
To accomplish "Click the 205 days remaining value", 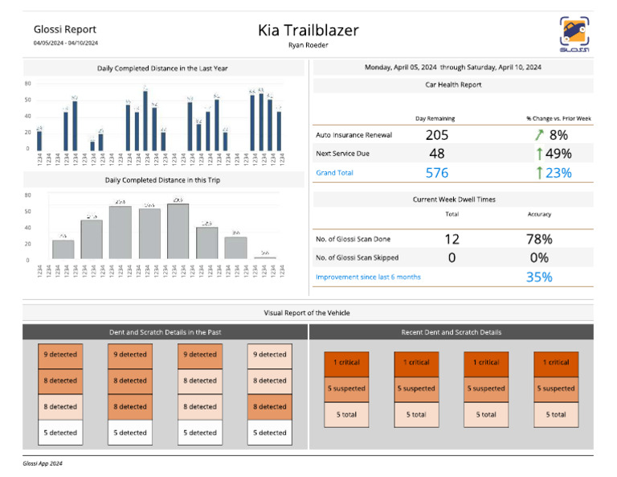I will [437, 135].
